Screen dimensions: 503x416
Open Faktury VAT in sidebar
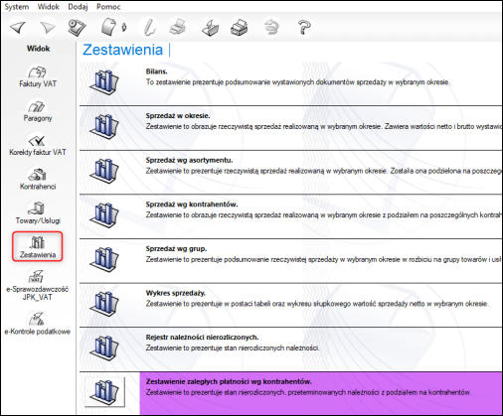(38, 76)
